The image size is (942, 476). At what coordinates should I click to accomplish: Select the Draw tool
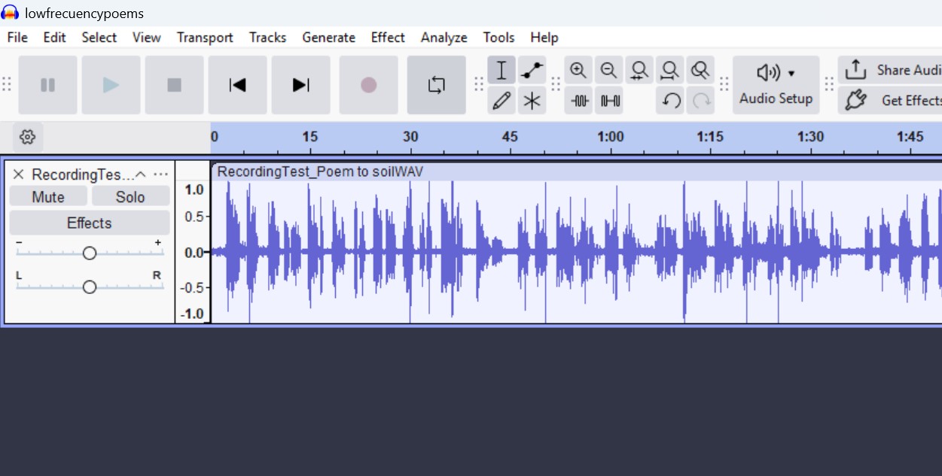pos(501,99)
